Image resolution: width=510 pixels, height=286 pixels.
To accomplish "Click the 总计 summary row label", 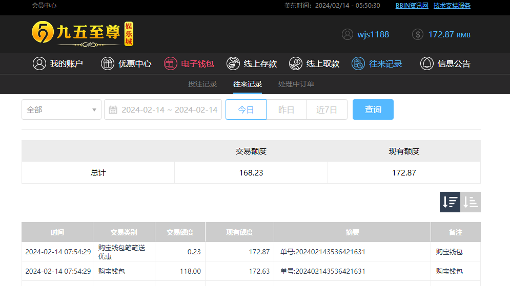I will (98, 173).
